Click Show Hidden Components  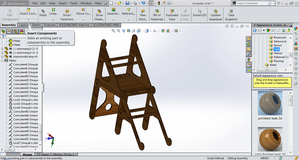click(x=99, y=15)
